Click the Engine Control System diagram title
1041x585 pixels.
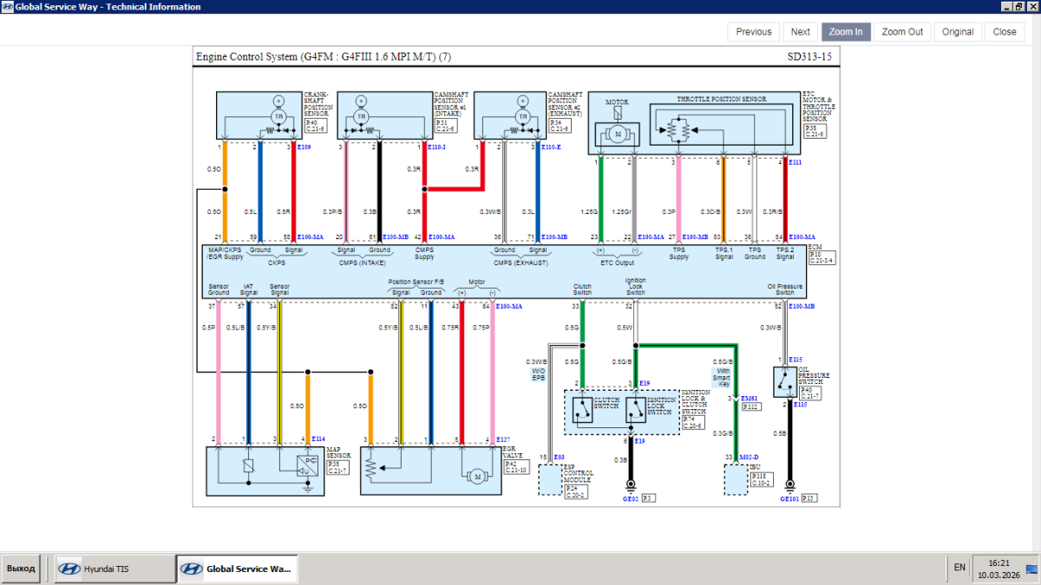click(324, 57)
